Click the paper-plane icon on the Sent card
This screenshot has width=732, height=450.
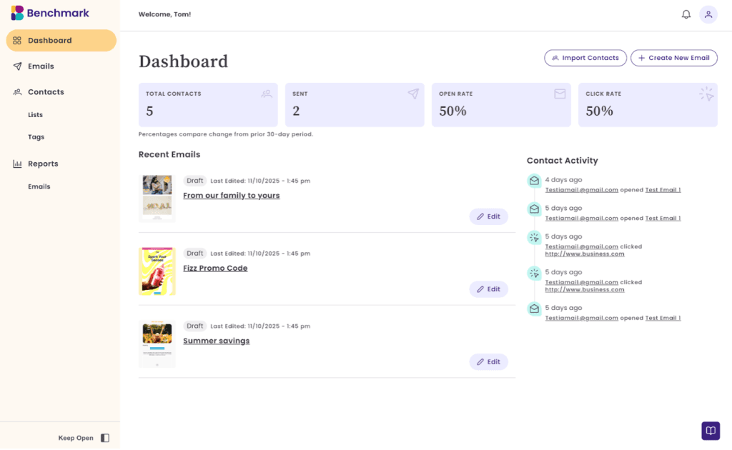click(x=413, y=94)
